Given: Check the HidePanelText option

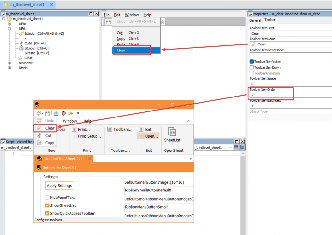Looking at the screenshot, I should [47, 198].
